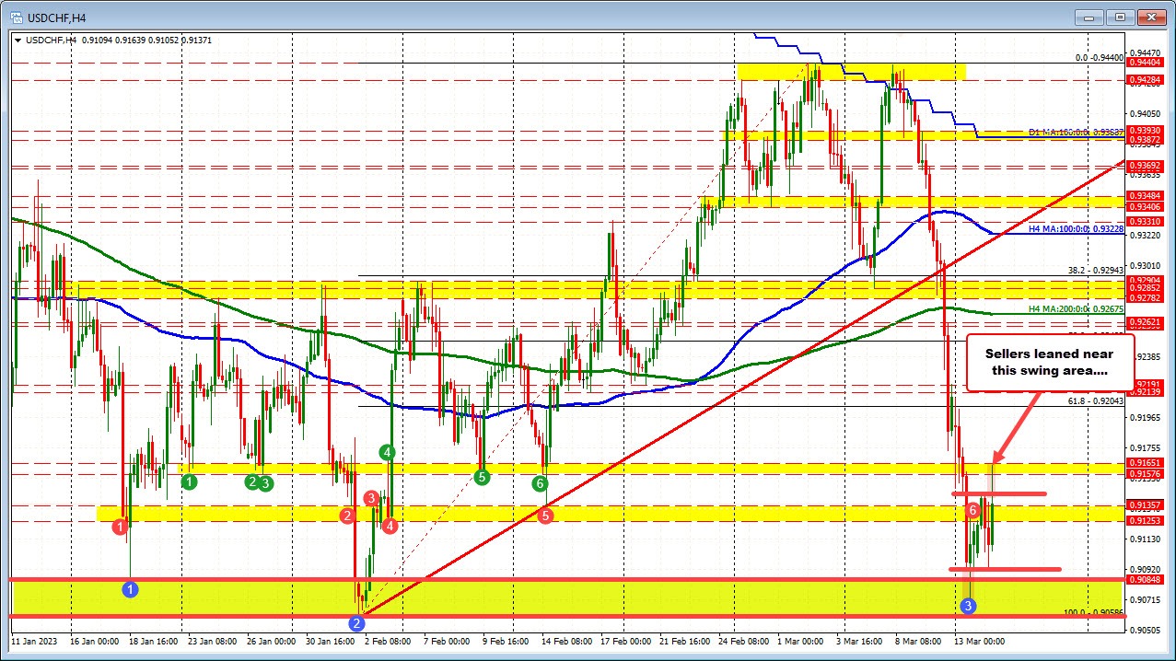Viewport: 1176px width, 661px height.
Task: Click red marker 6 on the March candles
Action: click(x=972, y=509)
